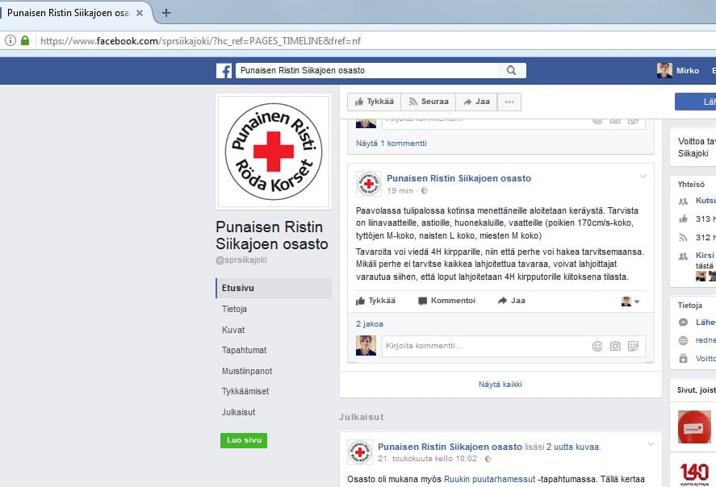The image size is (716, 487).
Task: Open the emoji picker in comment box
Action: tap(597, 346)
